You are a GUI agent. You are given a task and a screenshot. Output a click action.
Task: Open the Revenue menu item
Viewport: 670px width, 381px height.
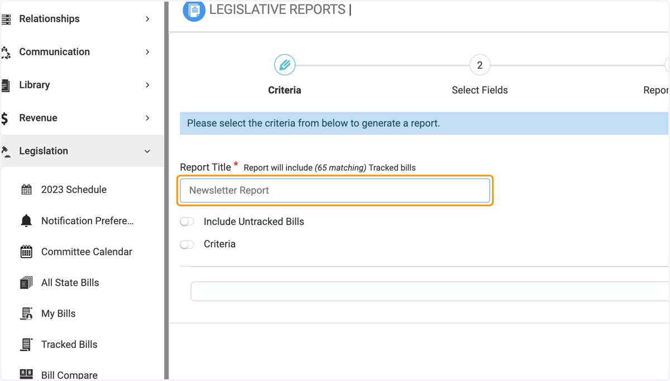pos(82,118)
